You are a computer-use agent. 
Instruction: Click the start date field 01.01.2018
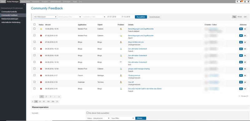tap(113, 17)
